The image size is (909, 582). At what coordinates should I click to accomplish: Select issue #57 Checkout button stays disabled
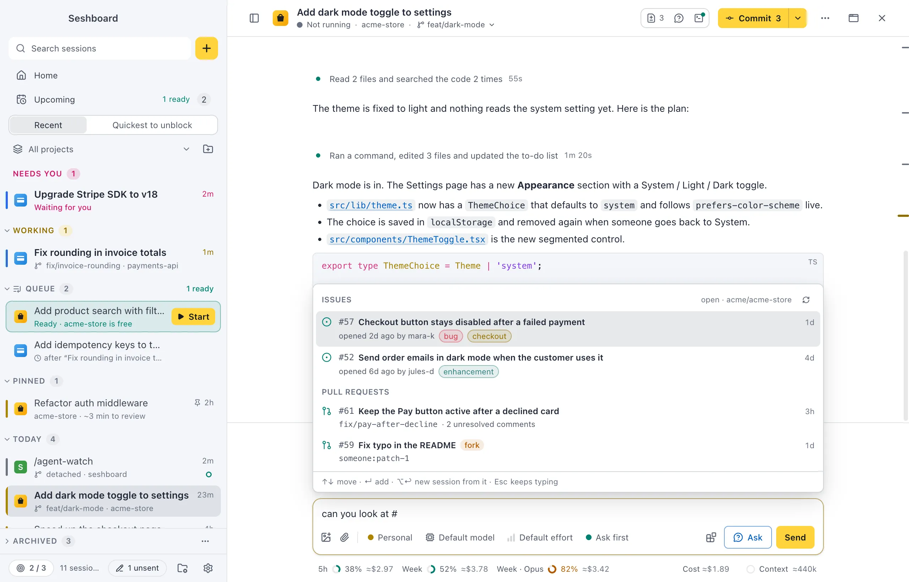point(568,329)
